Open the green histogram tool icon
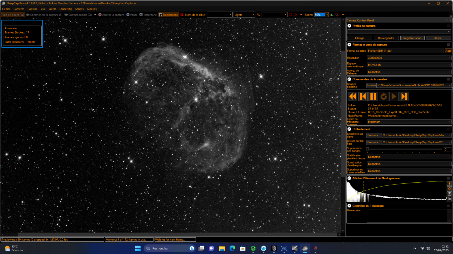This screenshot has width=453, height=254. (x=332, y=15)
